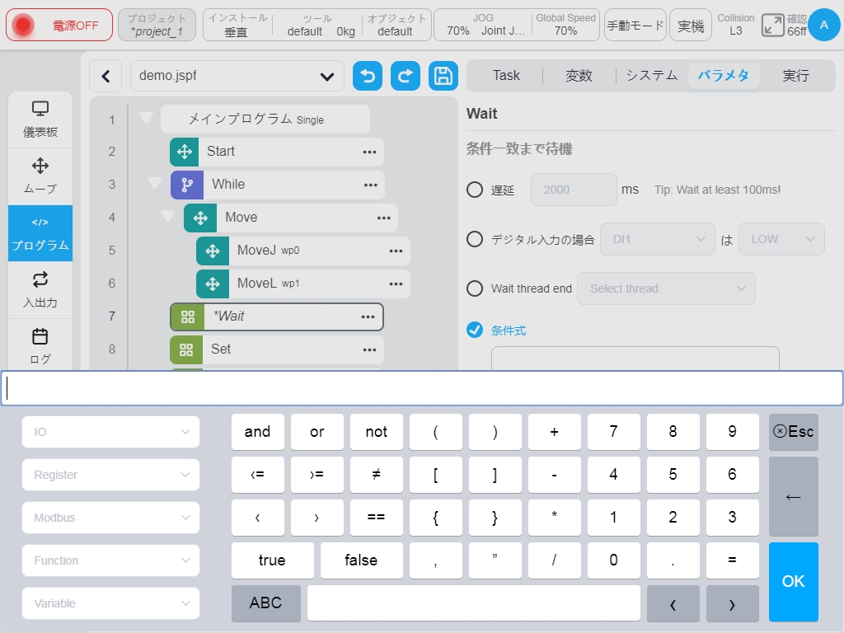The height and width of the screenshot is (633, 844).
Task: Open more options for Set node
Action: click(369, 349)
